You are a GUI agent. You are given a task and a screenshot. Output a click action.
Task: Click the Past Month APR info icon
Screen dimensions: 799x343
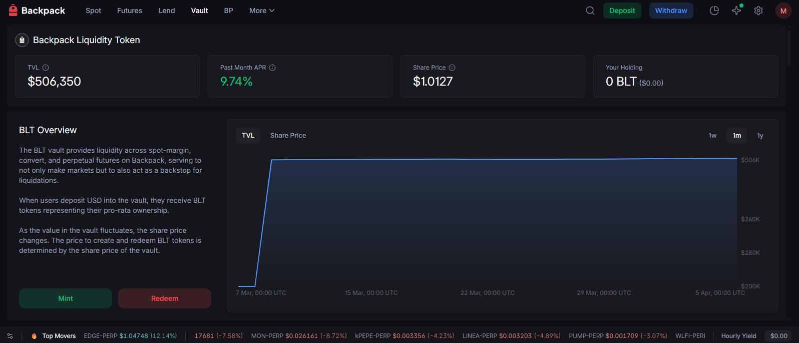click(x=272, y=68)
